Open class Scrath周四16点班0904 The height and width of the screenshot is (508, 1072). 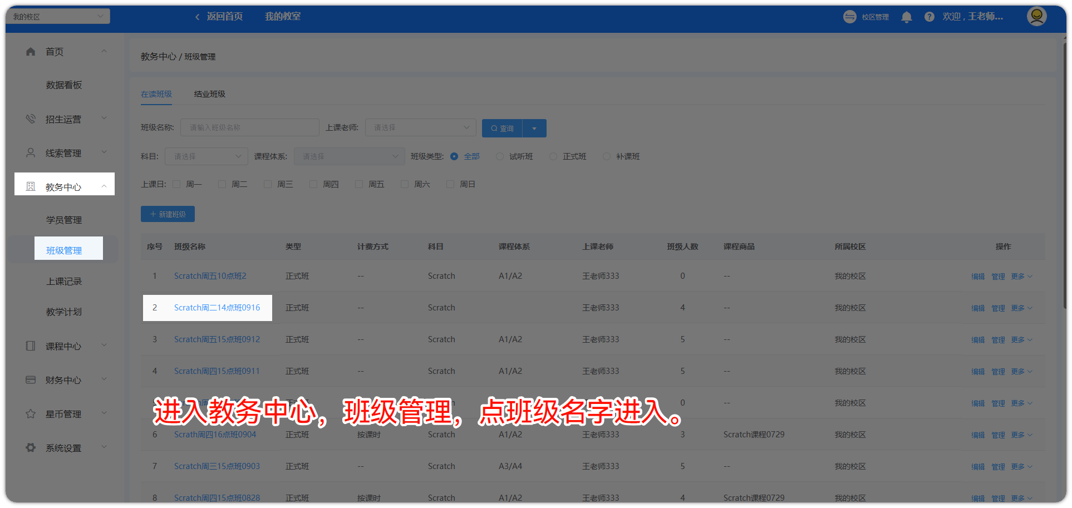[x=215, y=435]
